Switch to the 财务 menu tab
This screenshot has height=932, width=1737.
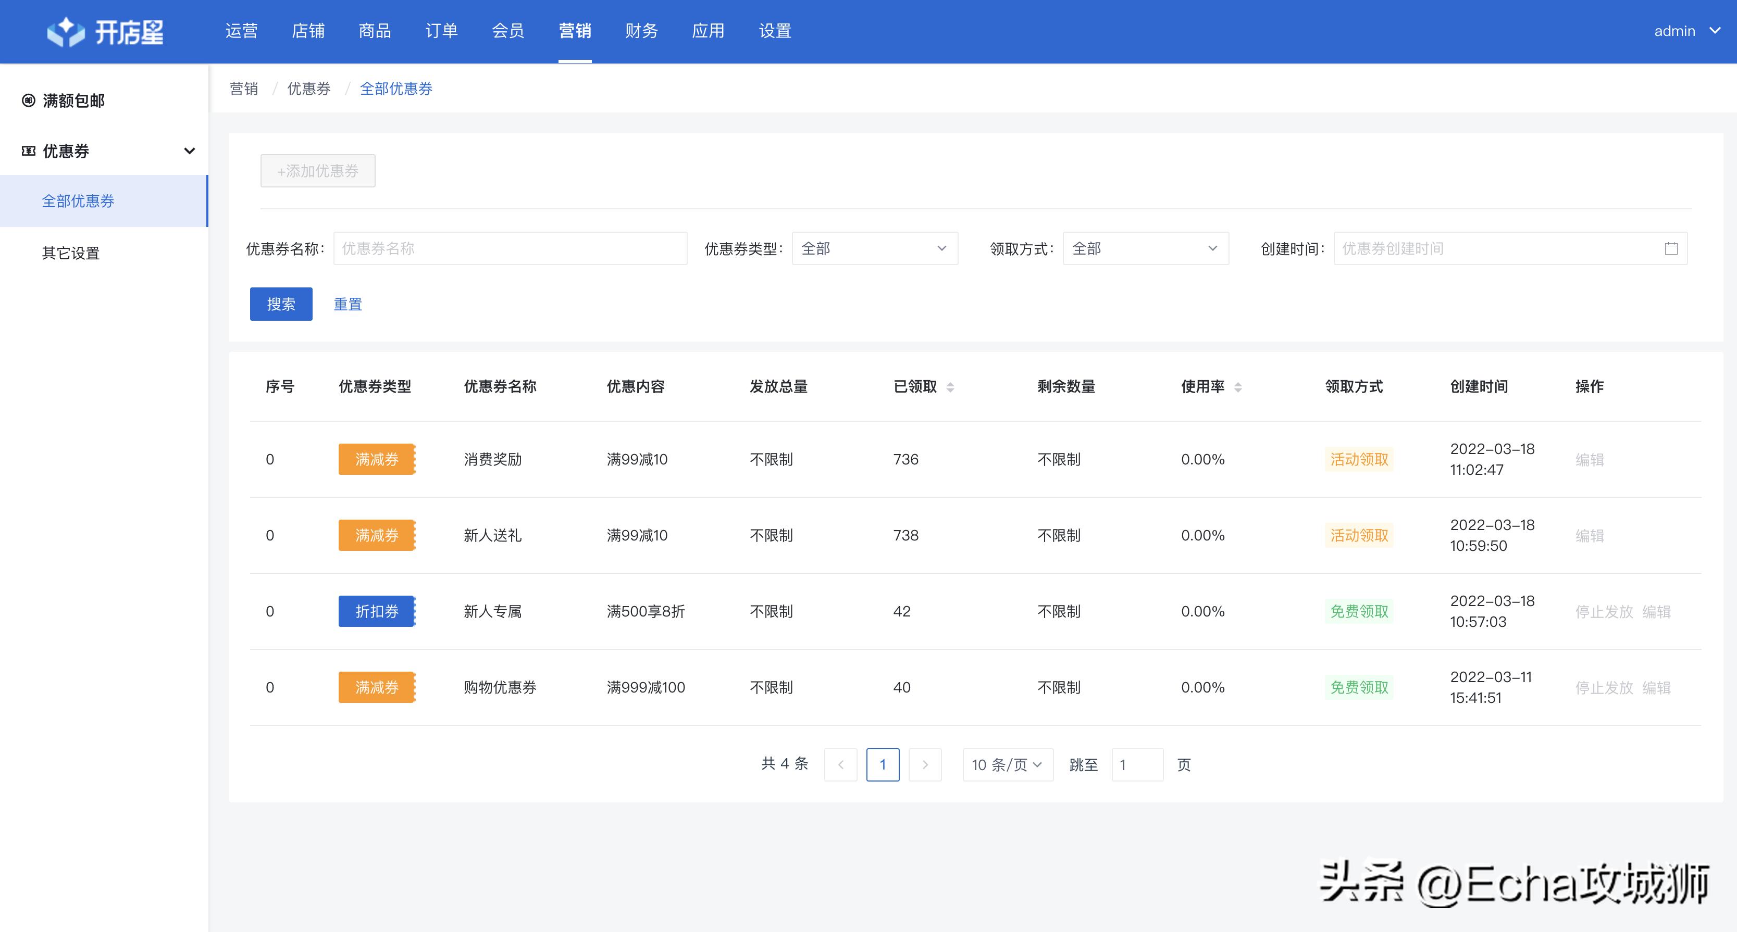point(641,31)
